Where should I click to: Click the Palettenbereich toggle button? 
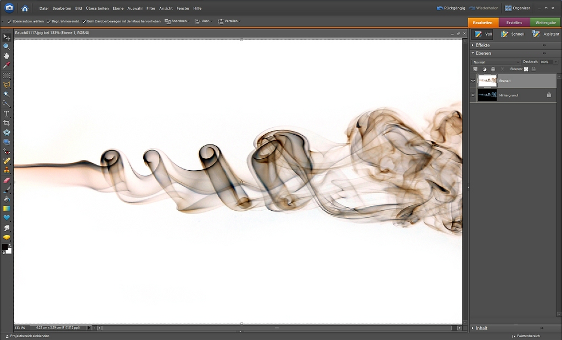pyautogui.click(x=526, y=336)
